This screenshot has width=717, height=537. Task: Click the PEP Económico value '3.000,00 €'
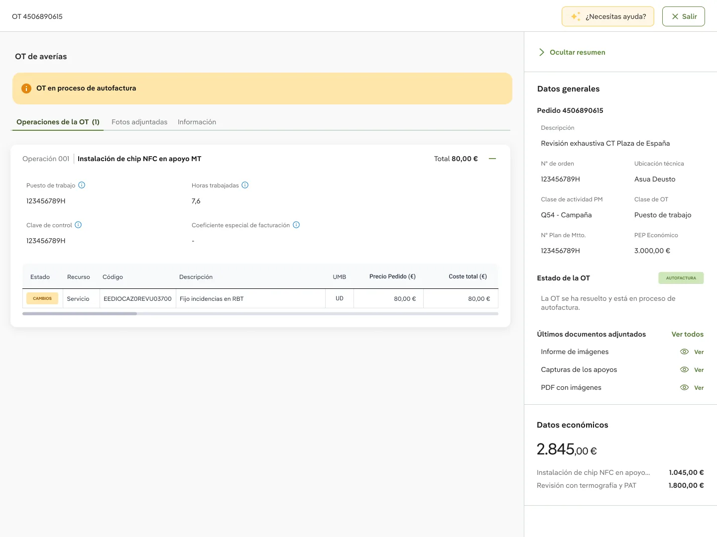click(x=652, y=251)
